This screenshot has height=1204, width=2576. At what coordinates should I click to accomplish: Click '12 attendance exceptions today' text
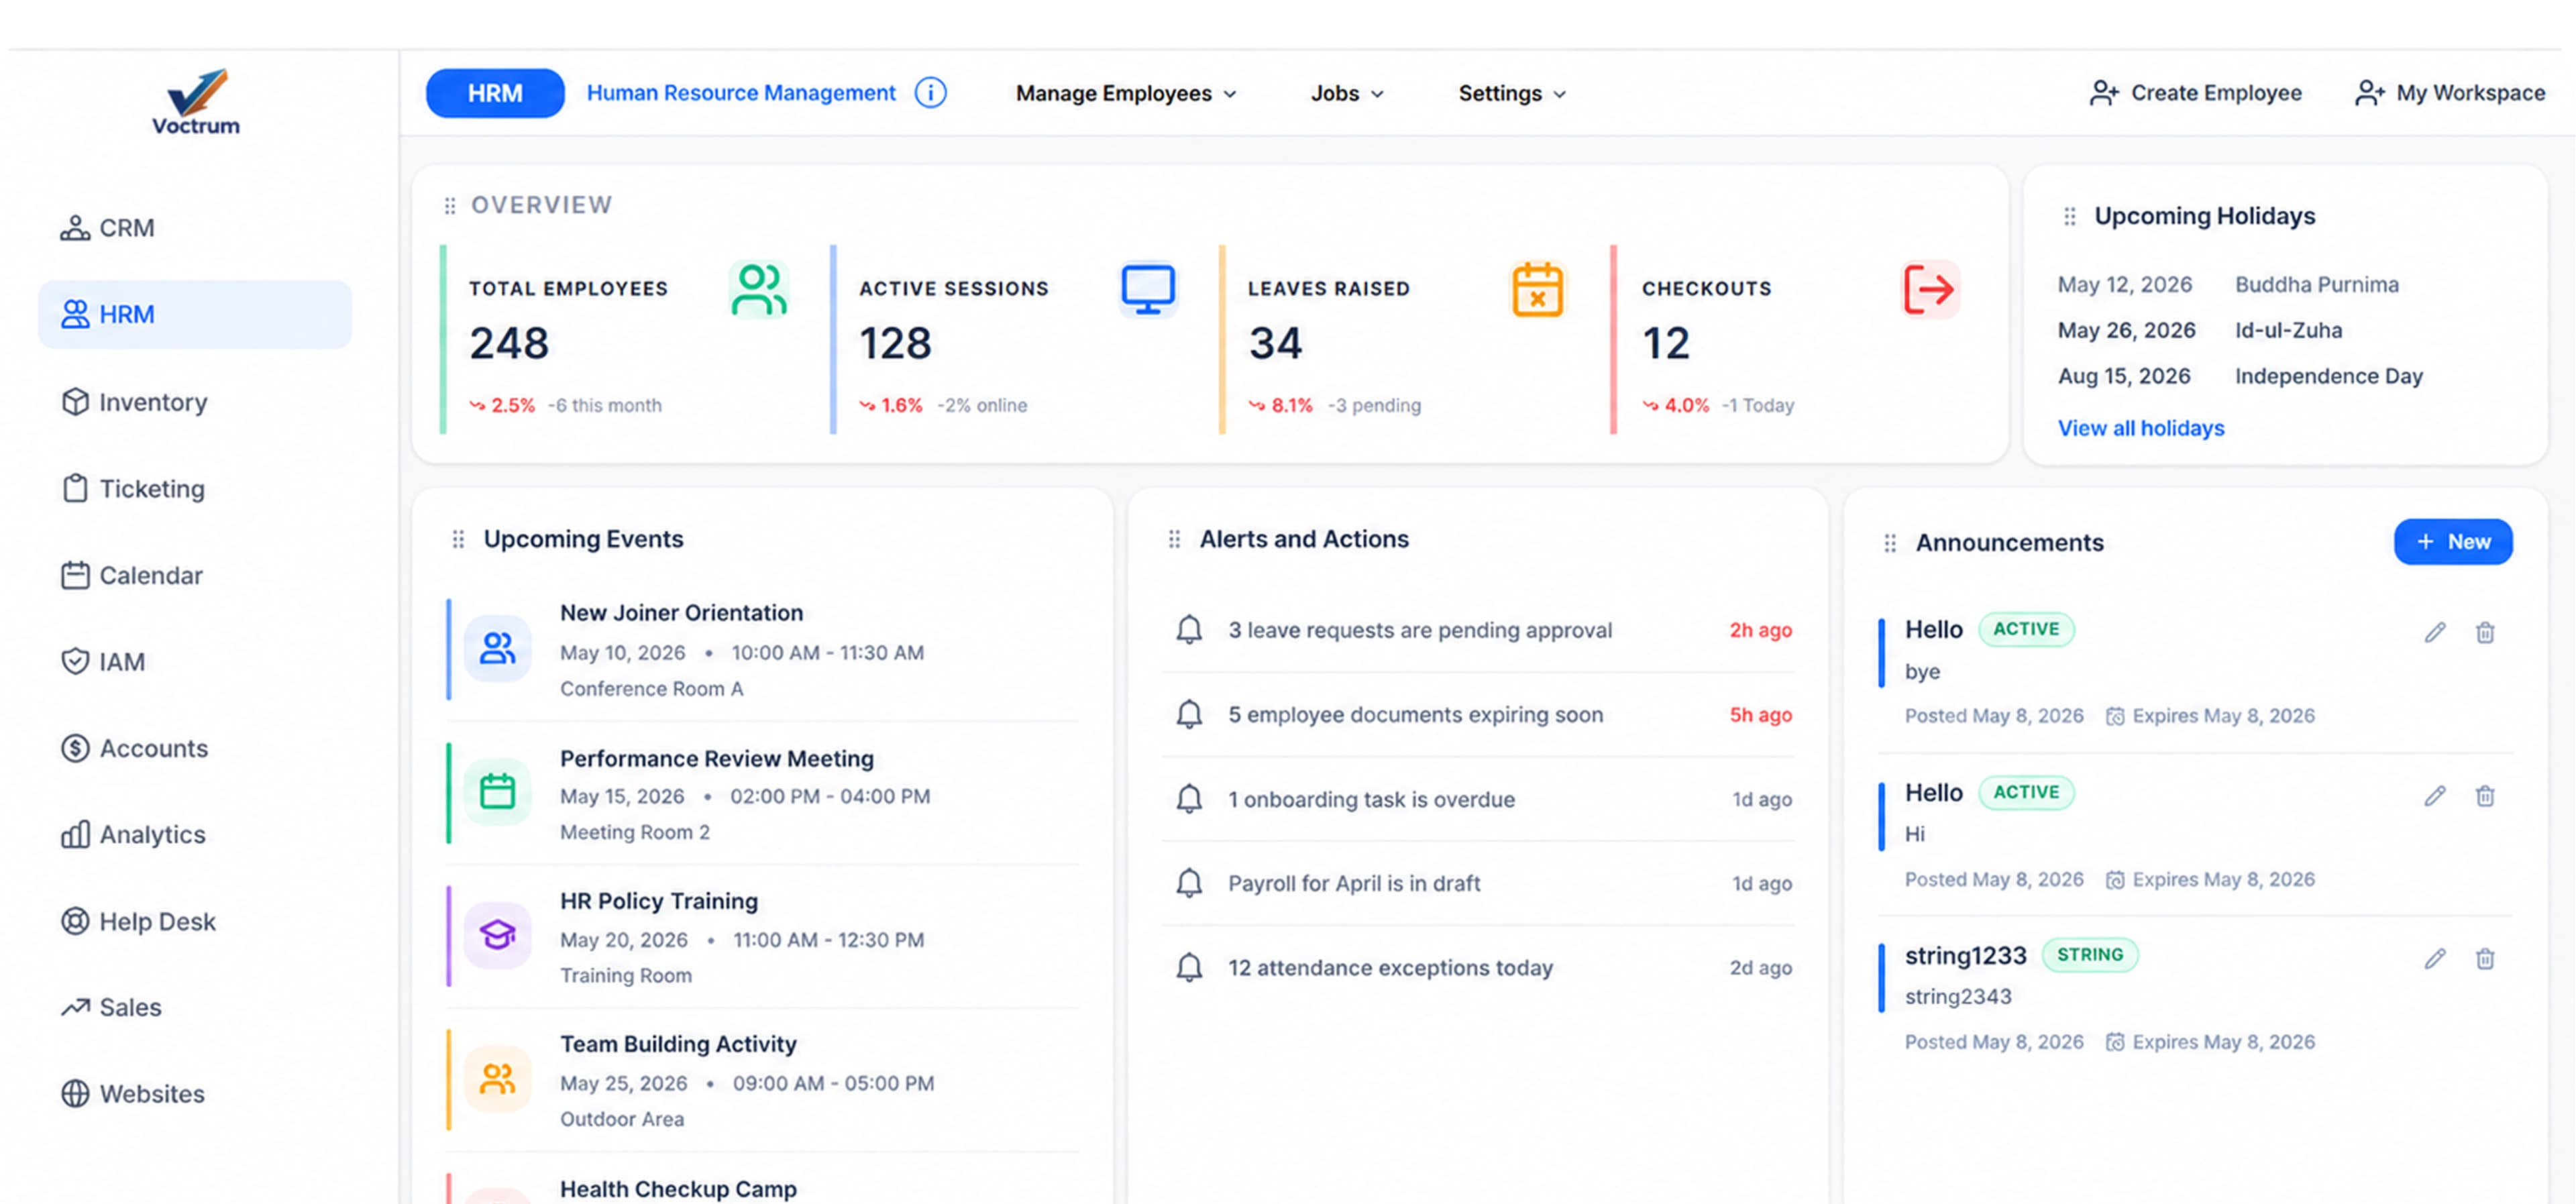click(x=1390, y=968)
